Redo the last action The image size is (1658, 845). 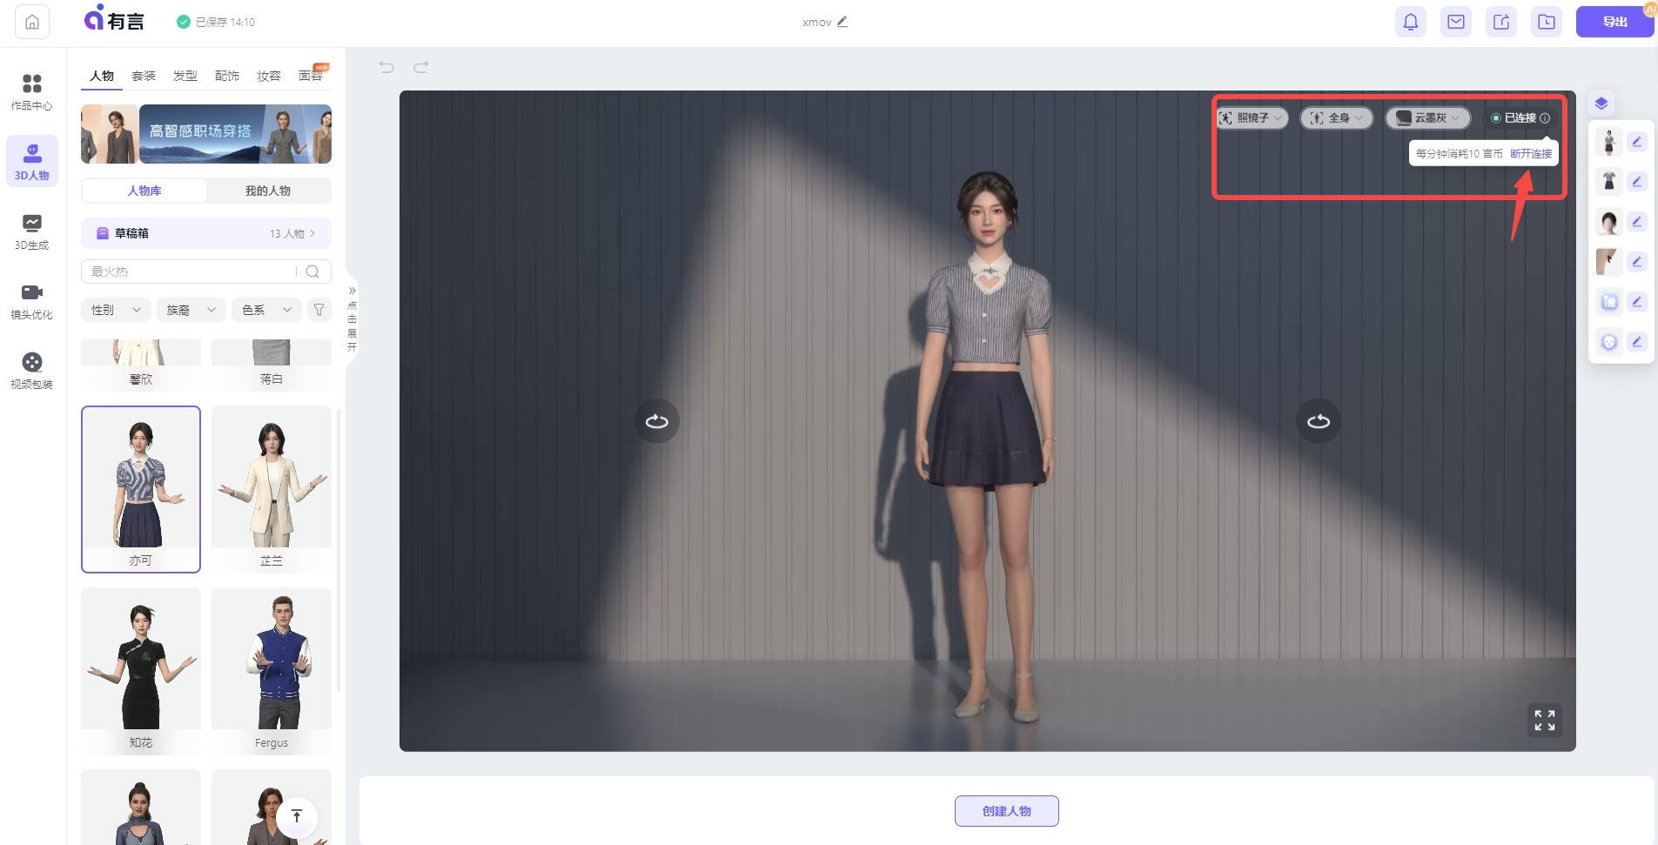[421, 67]
